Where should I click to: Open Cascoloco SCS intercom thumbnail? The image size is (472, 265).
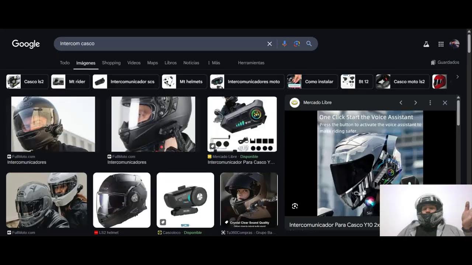[x=185, y=200]
